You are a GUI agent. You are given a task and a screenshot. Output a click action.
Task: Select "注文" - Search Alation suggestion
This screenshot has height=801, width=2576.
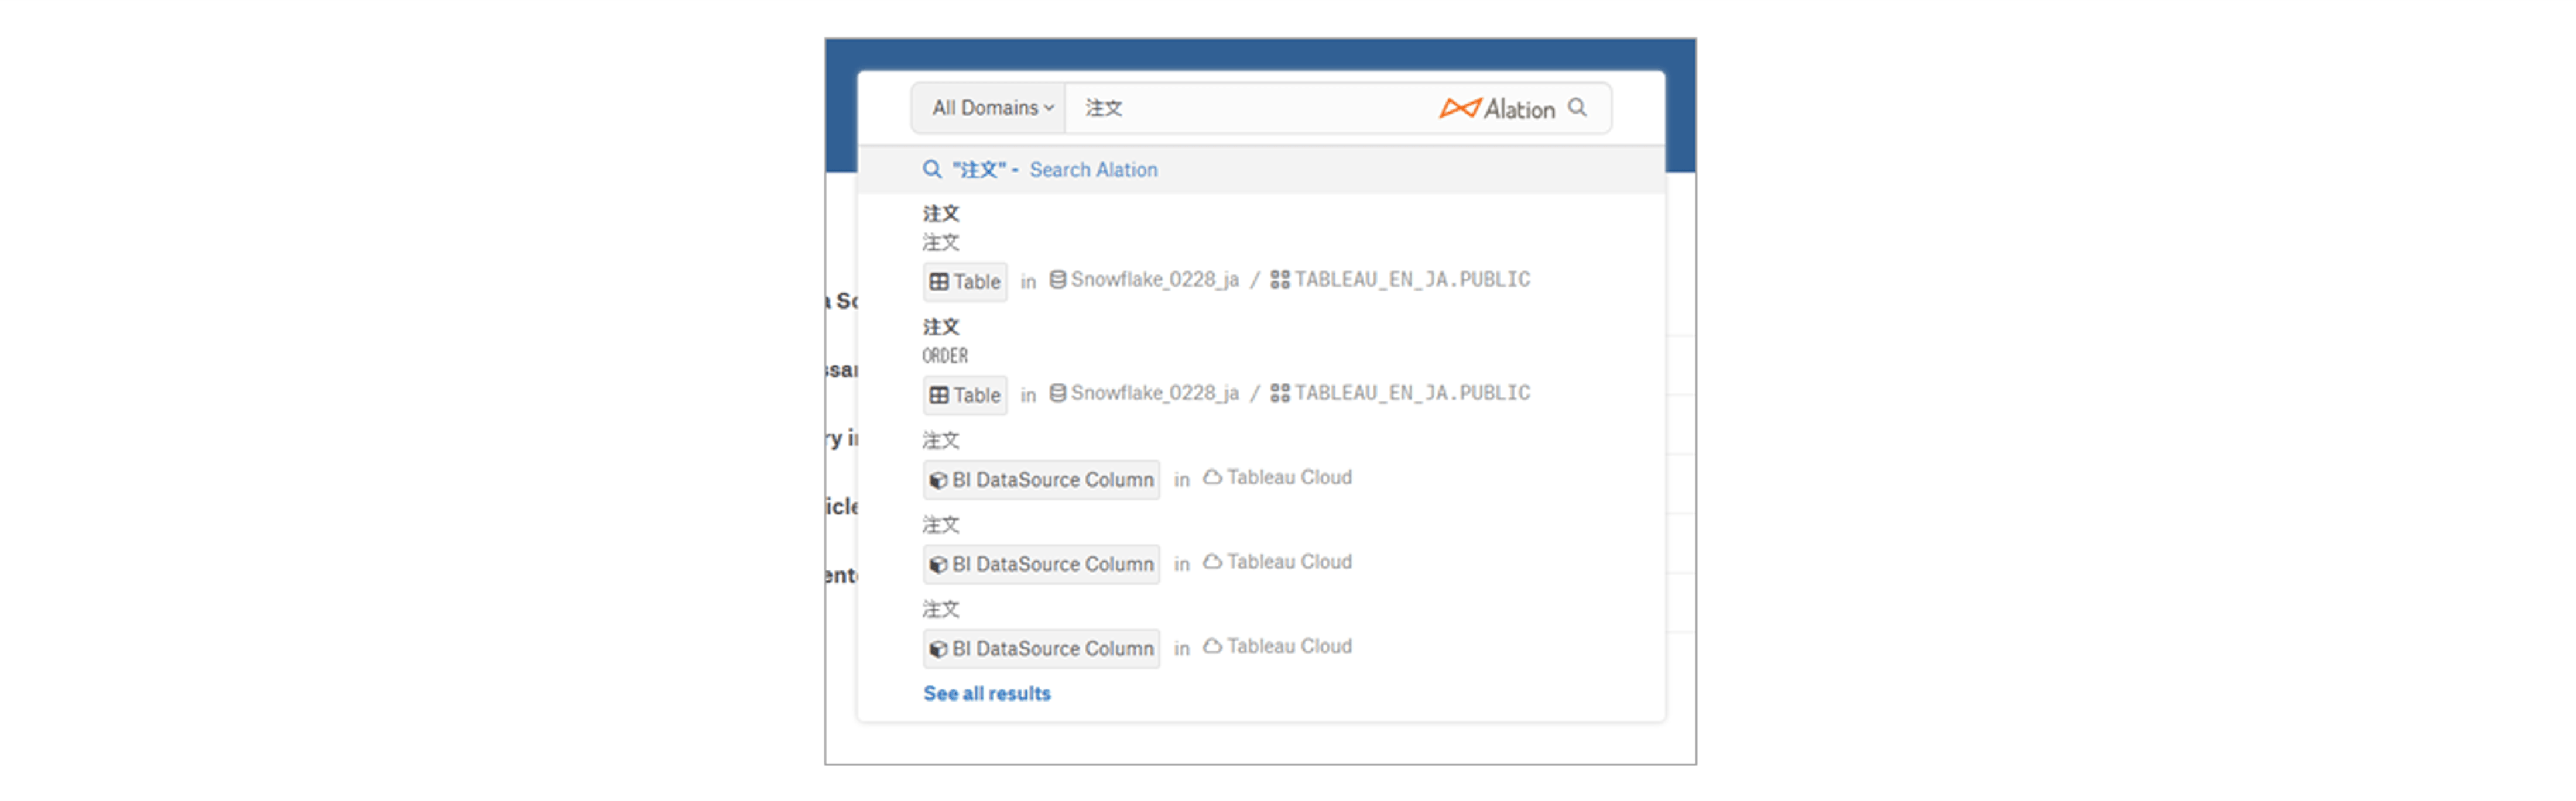click(x=1260, y=170)
